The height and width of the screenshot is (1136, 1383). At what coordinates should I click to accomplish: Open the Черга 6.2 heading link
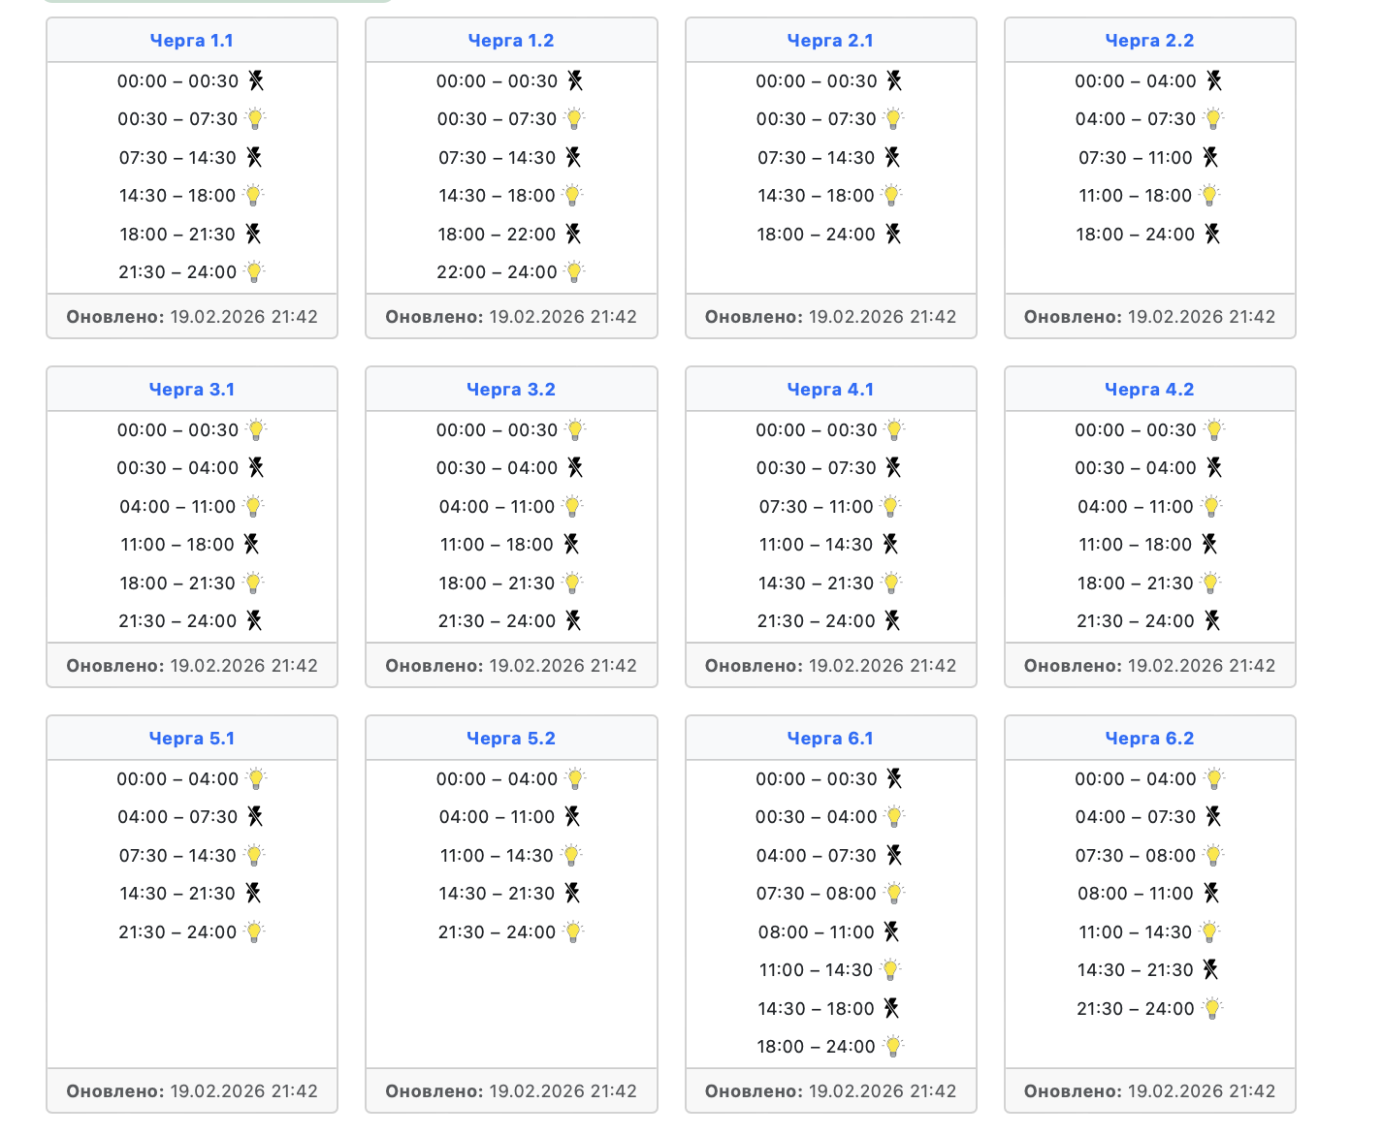point(1149,739)
